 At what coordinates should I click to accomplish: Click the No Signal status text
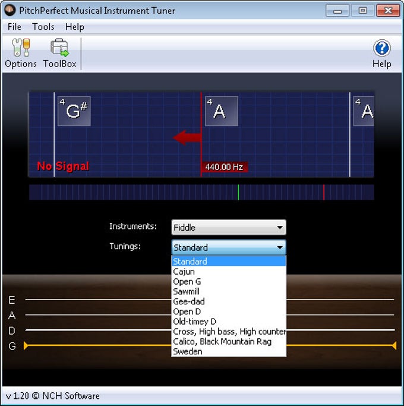[x=63, y=166]
